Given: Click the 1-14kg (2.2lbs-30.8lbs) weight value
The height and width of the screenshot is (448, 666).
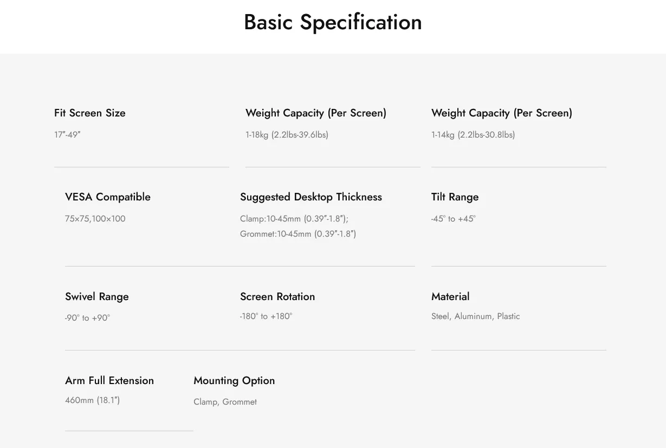Looking at the screenshot, I should [473, 135].
